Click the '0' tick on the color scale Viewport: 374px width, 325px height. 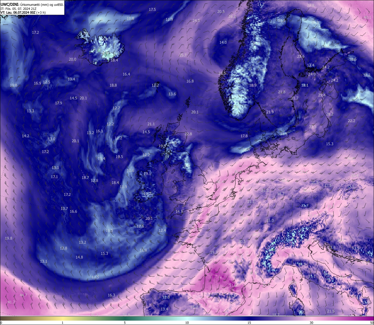tap(1, 323)
